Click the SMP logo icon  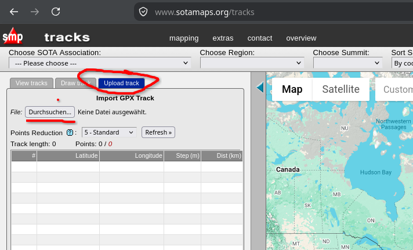13,36
